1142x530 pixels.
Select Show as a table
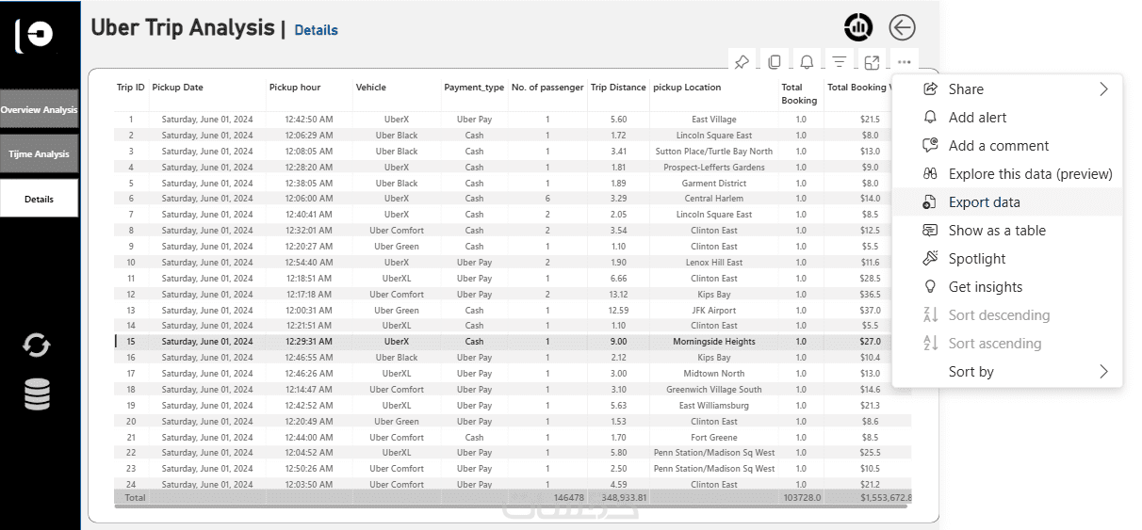click(x=1007, y=230)
